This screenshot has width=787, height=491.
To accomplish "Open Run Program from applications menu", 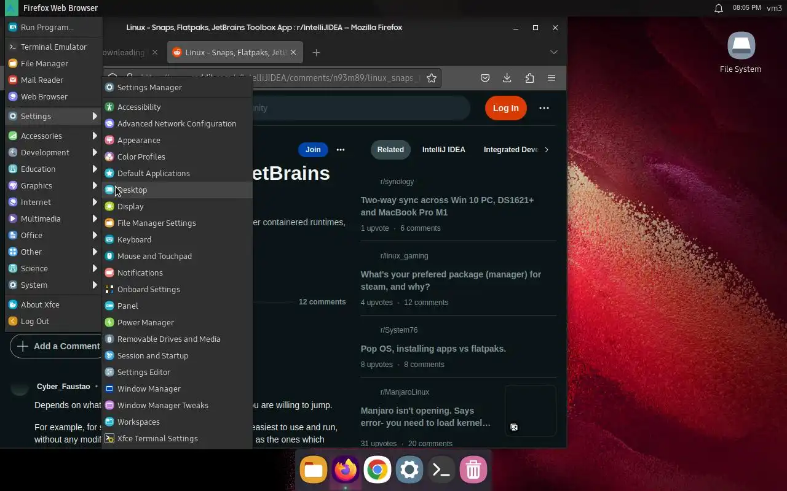I will [x=53, y=27].
